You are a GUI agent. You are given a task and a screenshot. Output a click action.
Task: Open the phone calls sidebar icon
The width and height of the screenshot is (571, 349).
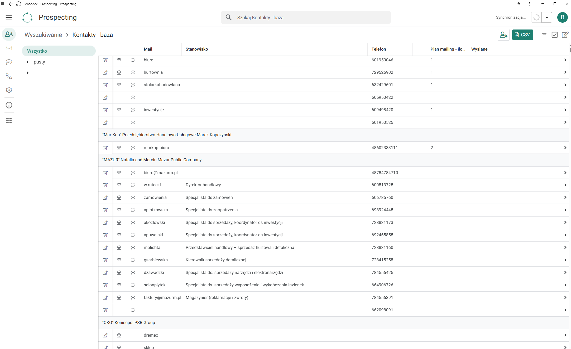coord(9,76)
